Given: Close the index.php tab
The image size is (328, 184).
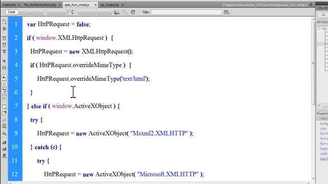Looking at the screenshot, I should click(19, 5).
